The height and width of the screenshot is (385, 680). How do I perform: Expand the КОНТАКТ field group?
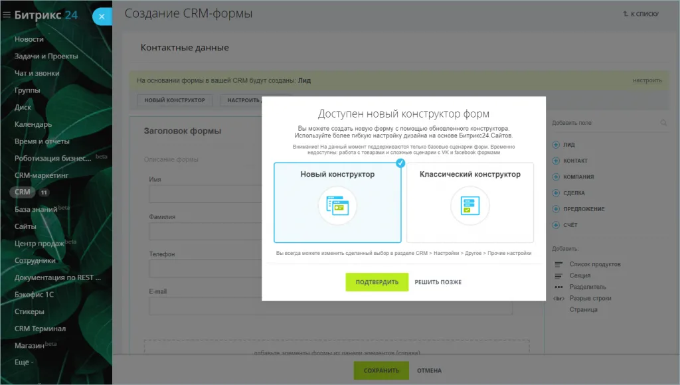click(x=556, y=161)
